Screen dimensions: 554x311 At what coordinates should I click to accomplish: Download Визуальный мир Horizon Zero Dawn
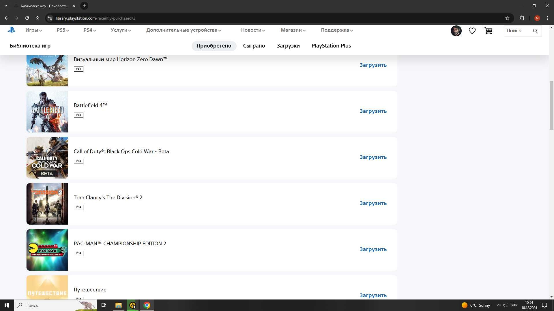(x=373, y=65)
